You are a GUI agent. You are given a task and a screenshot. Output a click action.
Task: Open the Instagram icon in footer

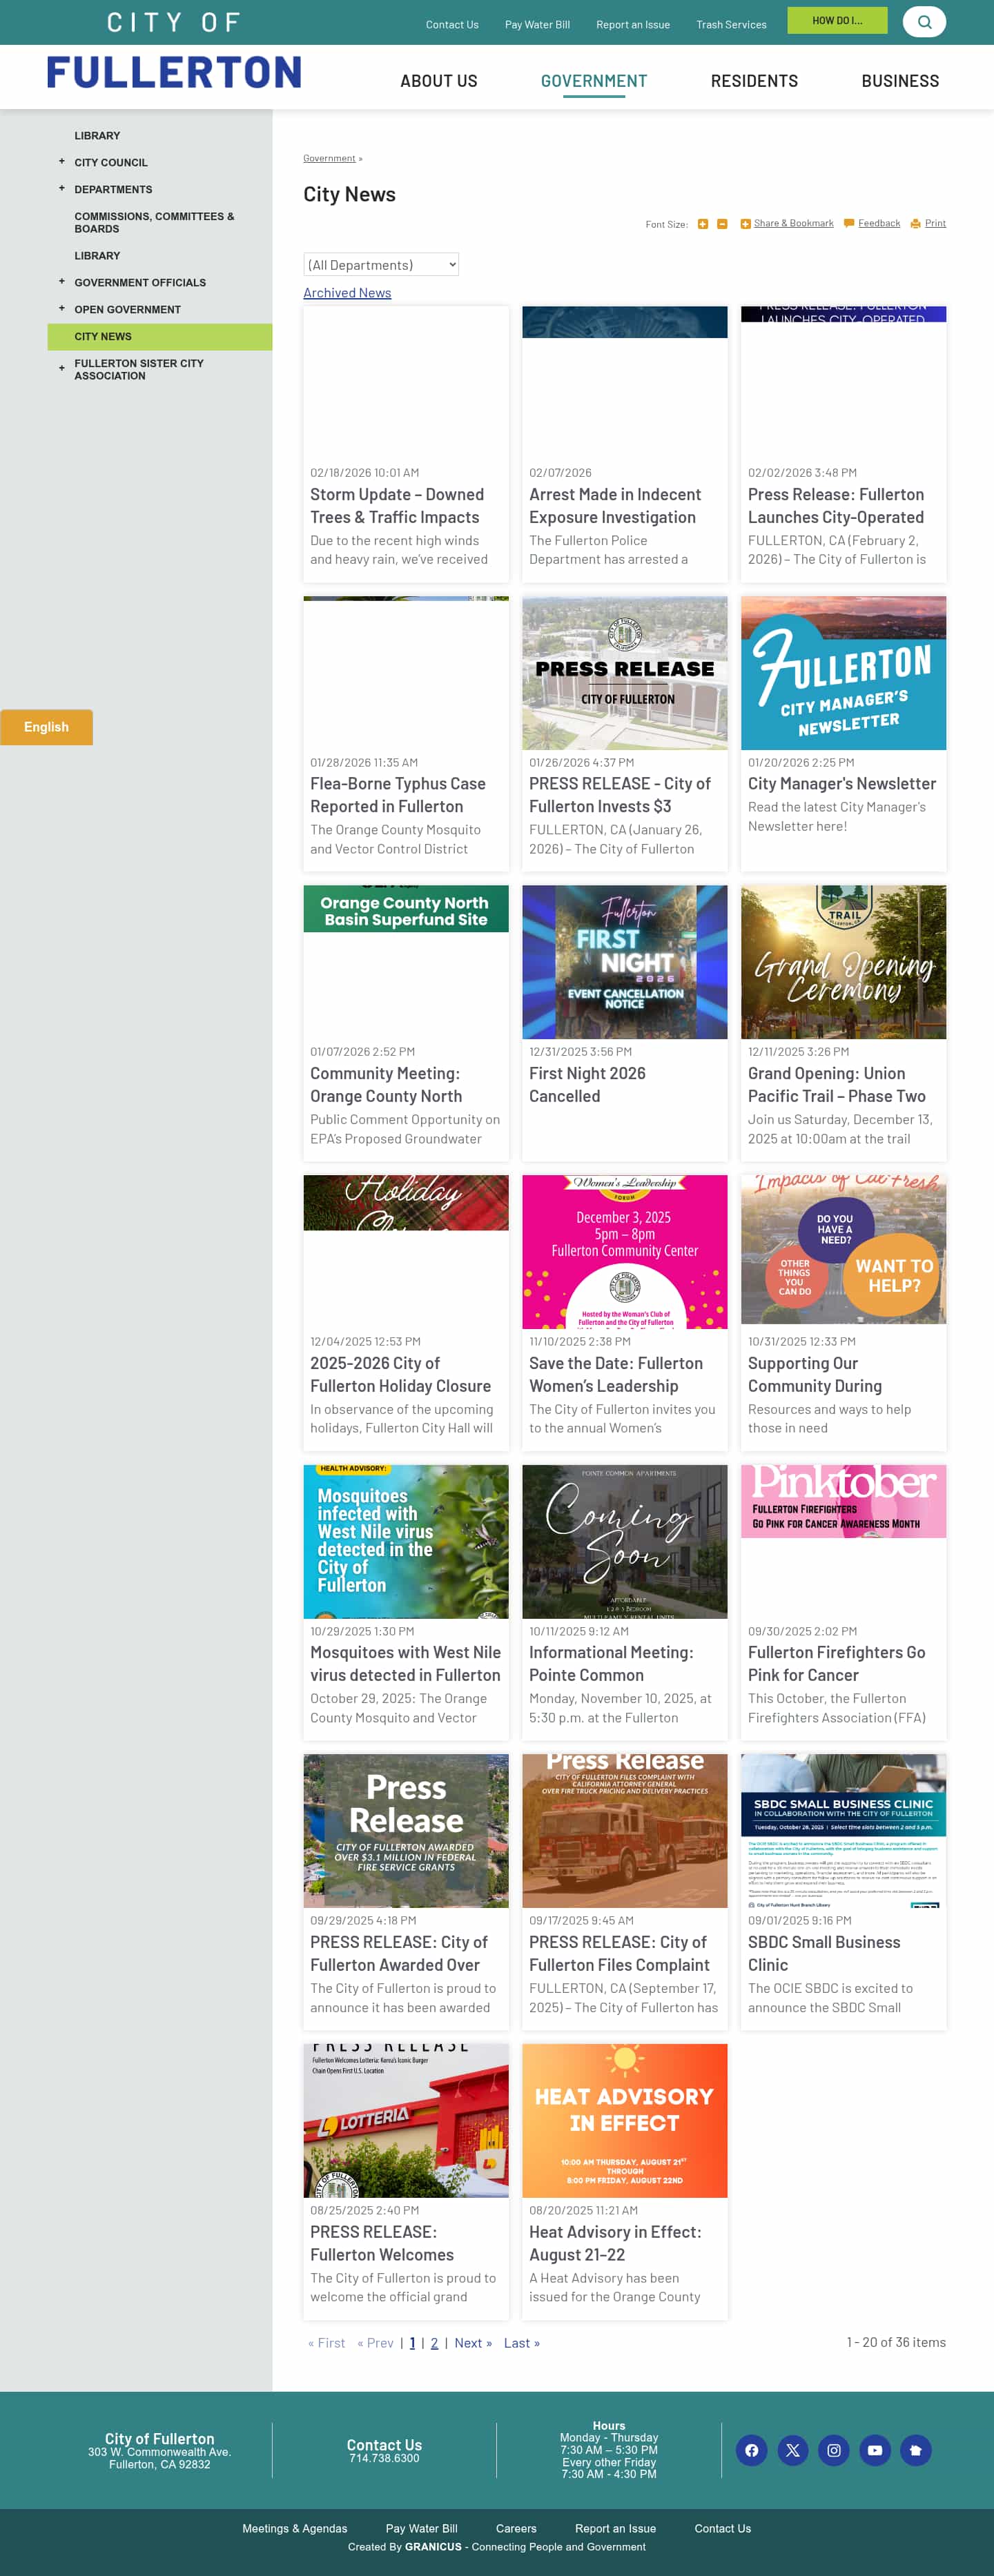point(834,2450)
